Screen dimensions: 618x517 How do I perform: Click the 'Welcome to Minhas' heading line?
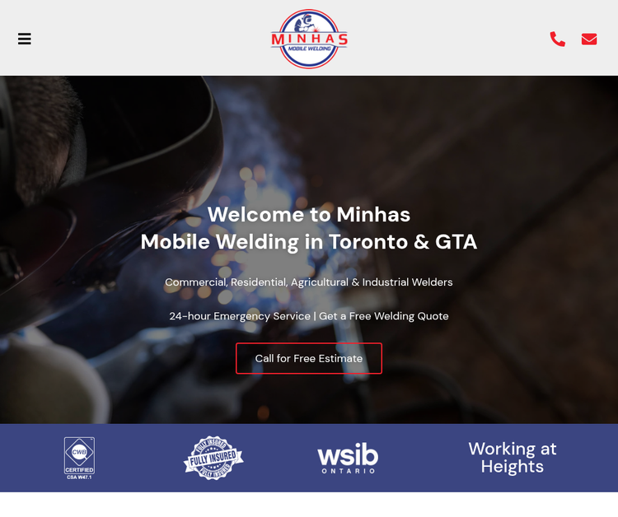point(309,215)
